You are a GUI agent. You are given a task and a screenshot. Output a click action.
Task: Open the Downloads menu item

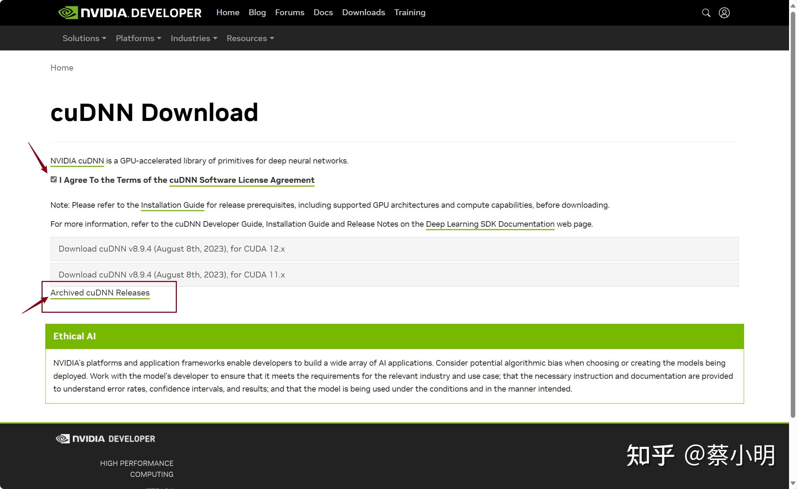point(363,12)
